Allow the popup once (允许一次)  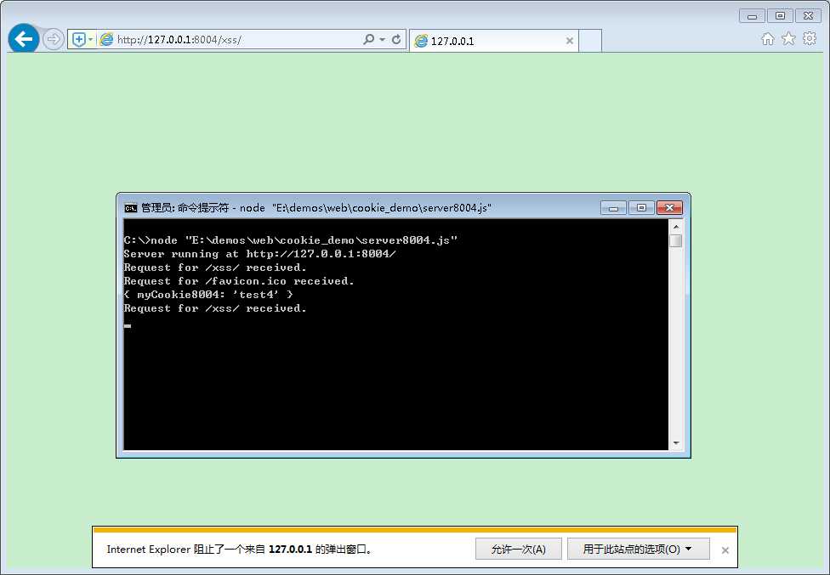point(518,550)
